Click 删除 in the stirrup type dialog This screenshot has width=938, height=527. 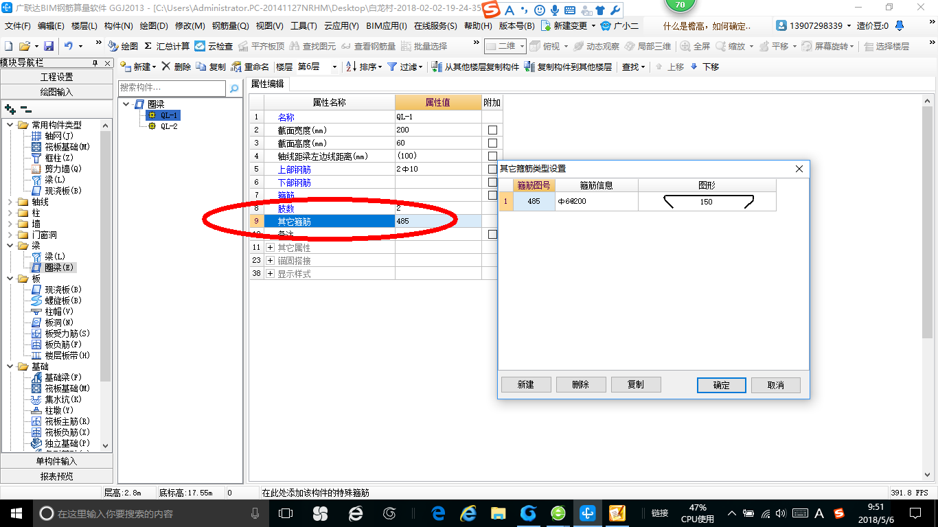581,384
